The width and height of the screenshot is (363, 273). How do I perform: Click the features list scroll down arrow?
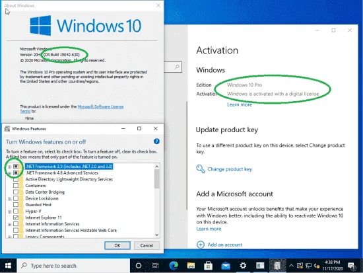pos(157,235)
